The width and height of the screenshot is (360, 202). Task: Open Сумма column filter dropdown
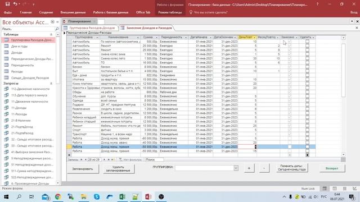pos(156,38)
